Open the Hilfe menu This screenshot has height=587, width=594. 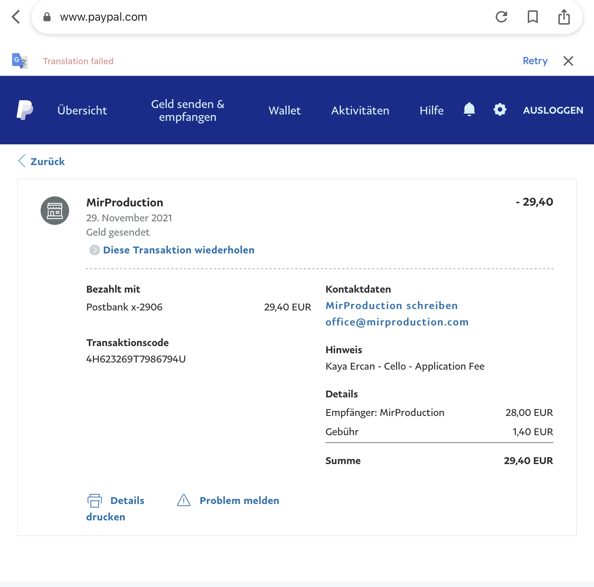431,110
